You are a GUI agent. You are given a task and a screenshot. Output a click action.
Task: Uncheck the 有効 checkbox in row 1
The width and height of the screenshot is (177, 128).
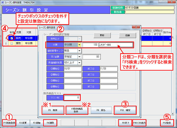pos(12,38)
